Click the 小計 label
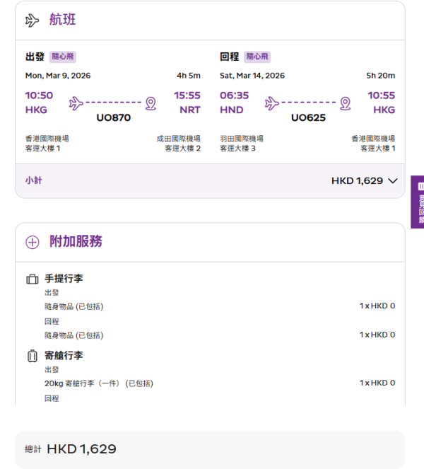Screen dimensions: 424x469 [34, 180]
